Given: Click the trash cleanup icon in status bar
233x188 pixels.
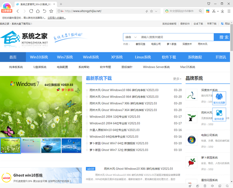Looking at the screenshot, I should pos(205,186).
